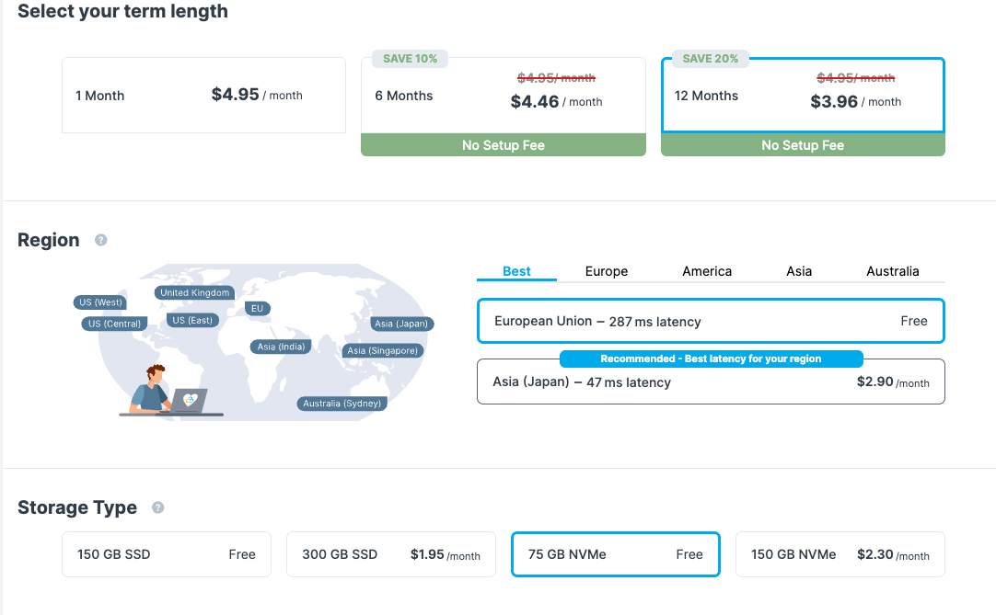Open the Region help question mark icon
This screenshot has height=615, width=996.
(x=101, y=240)
